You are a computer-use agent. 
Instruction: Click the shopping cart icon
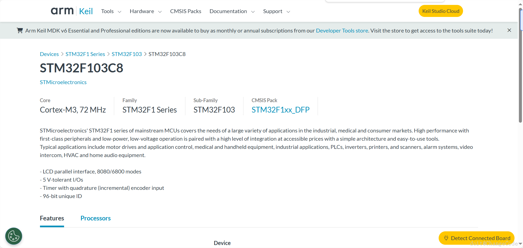click(20, 31)
